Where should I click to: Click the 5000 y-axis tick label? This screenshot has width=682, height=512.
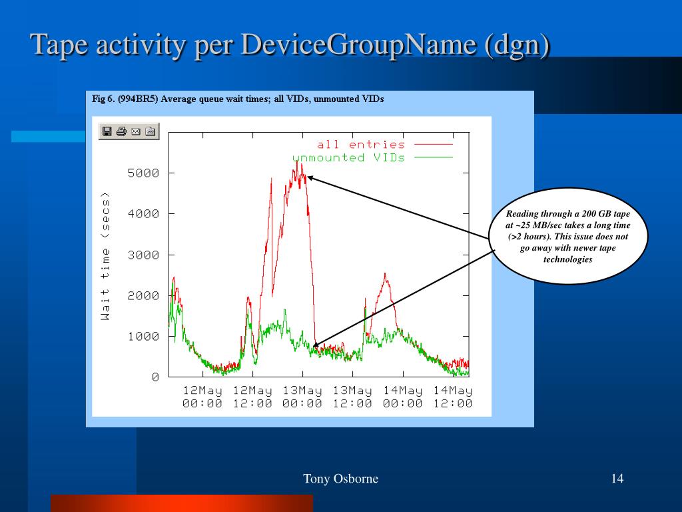click(x=144, y=173)
